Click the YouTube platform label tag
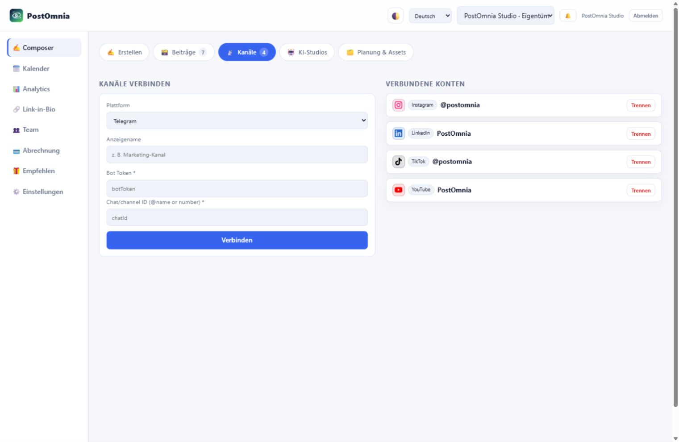The width and height of the screenshot is (679, 442). 421,190
